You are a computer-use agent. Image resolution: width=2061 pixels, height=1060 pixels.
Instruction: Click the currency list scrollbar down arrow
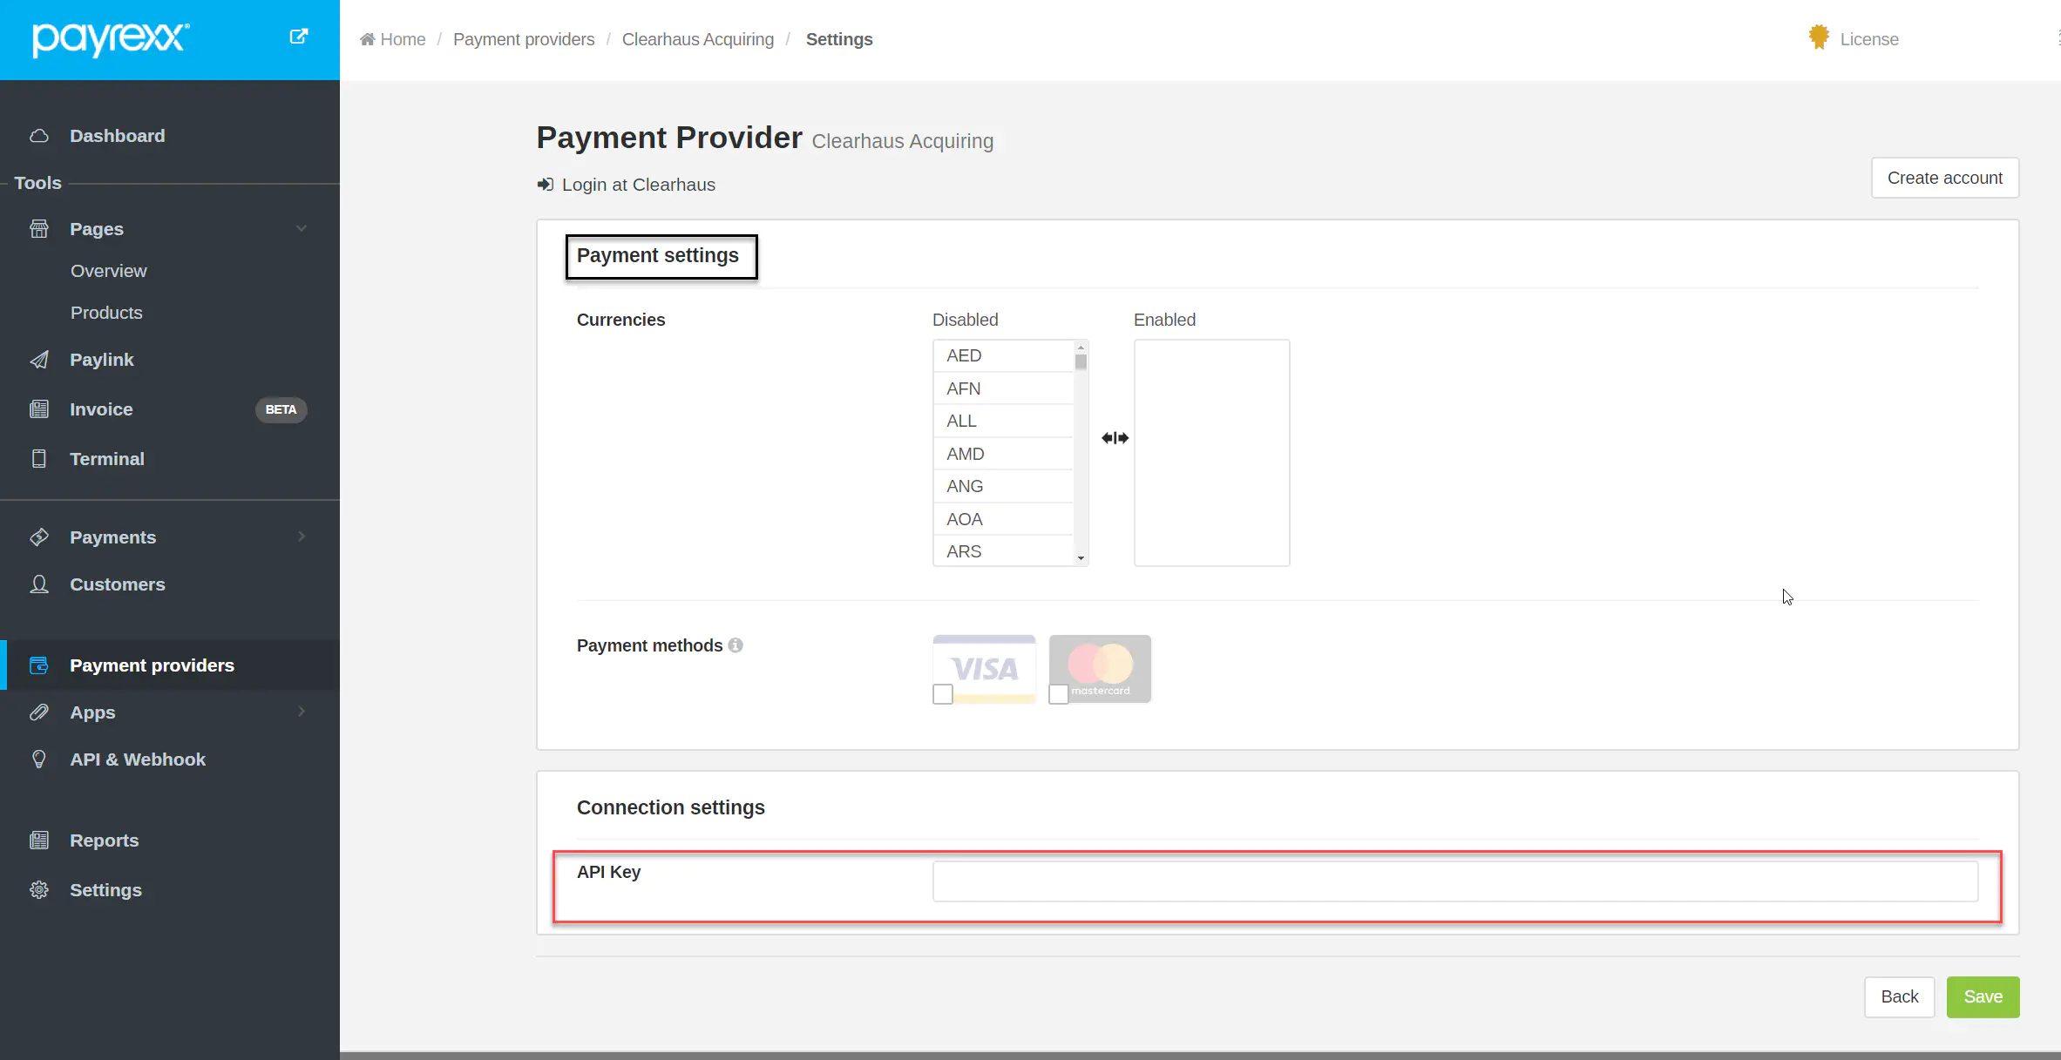click(x=1081, y=558)
